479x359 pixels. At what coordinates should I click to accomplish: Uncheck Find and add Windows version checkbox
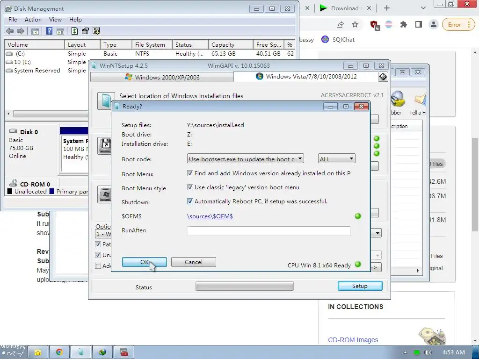[190, 173]
